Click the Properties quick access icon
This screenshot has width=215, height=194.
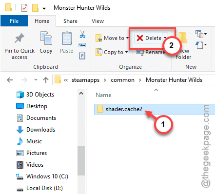point(24,8)
